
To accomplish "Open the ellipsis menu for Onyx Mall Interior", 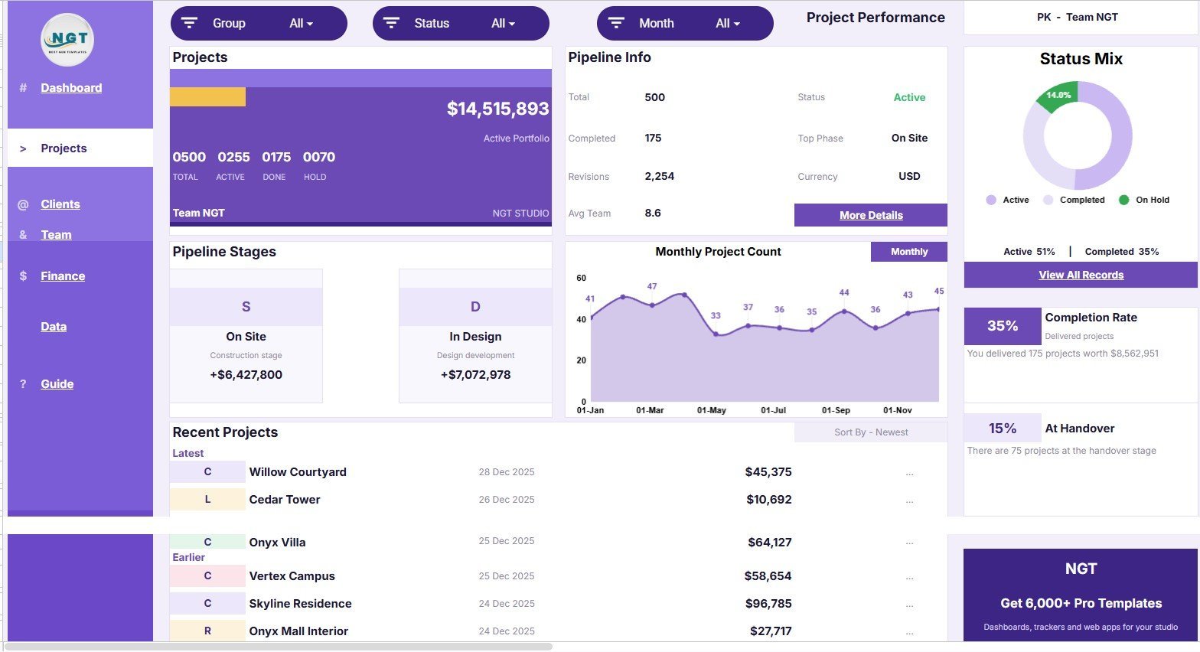I will point(909,633).
